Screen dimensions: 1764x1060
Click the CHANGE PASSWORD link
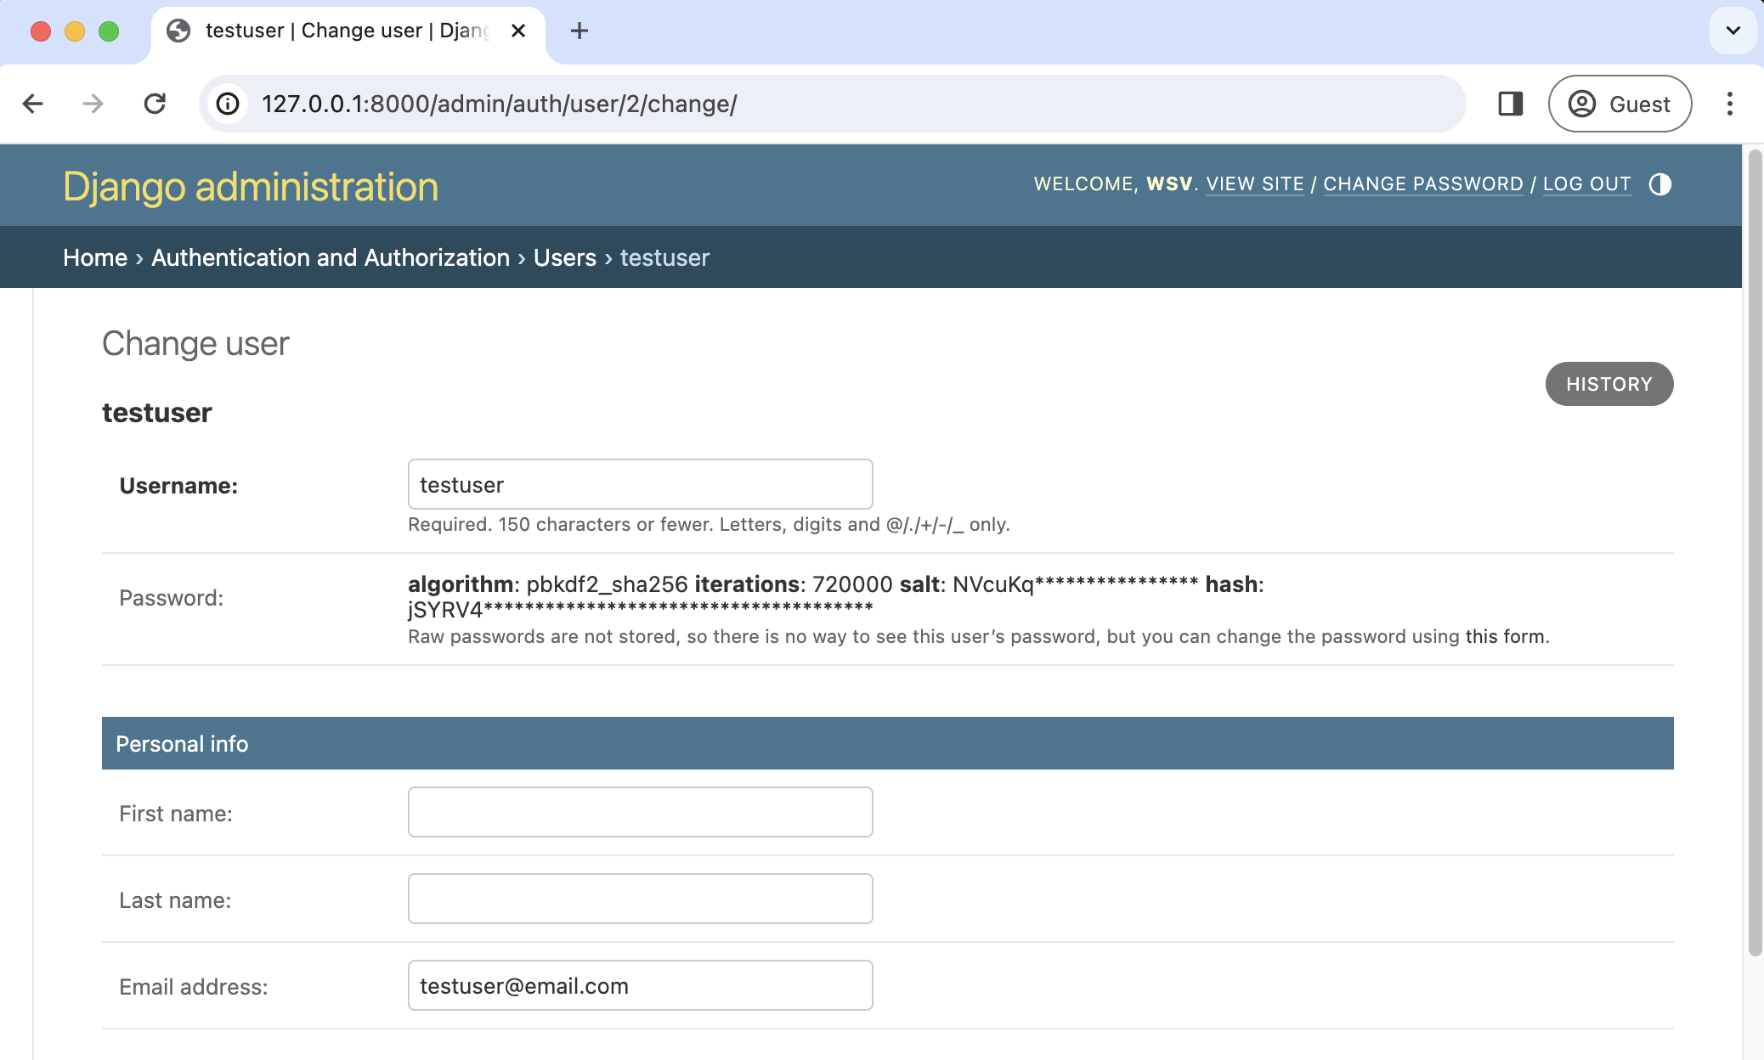[1422, 183]
